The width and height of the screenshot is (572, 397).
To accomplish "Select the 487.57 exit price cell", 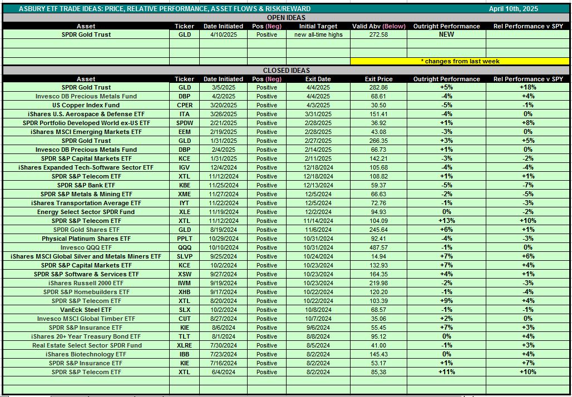I will coord(378,247).
